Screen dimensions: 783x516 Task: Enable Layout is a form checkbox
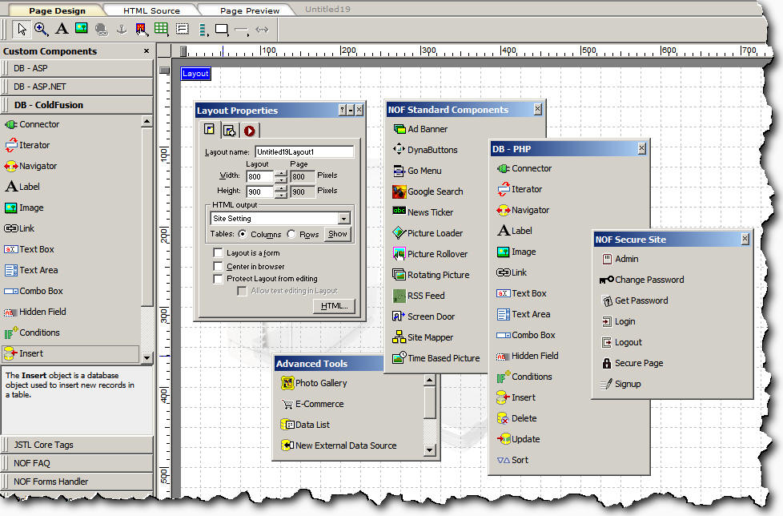(218, 252)
